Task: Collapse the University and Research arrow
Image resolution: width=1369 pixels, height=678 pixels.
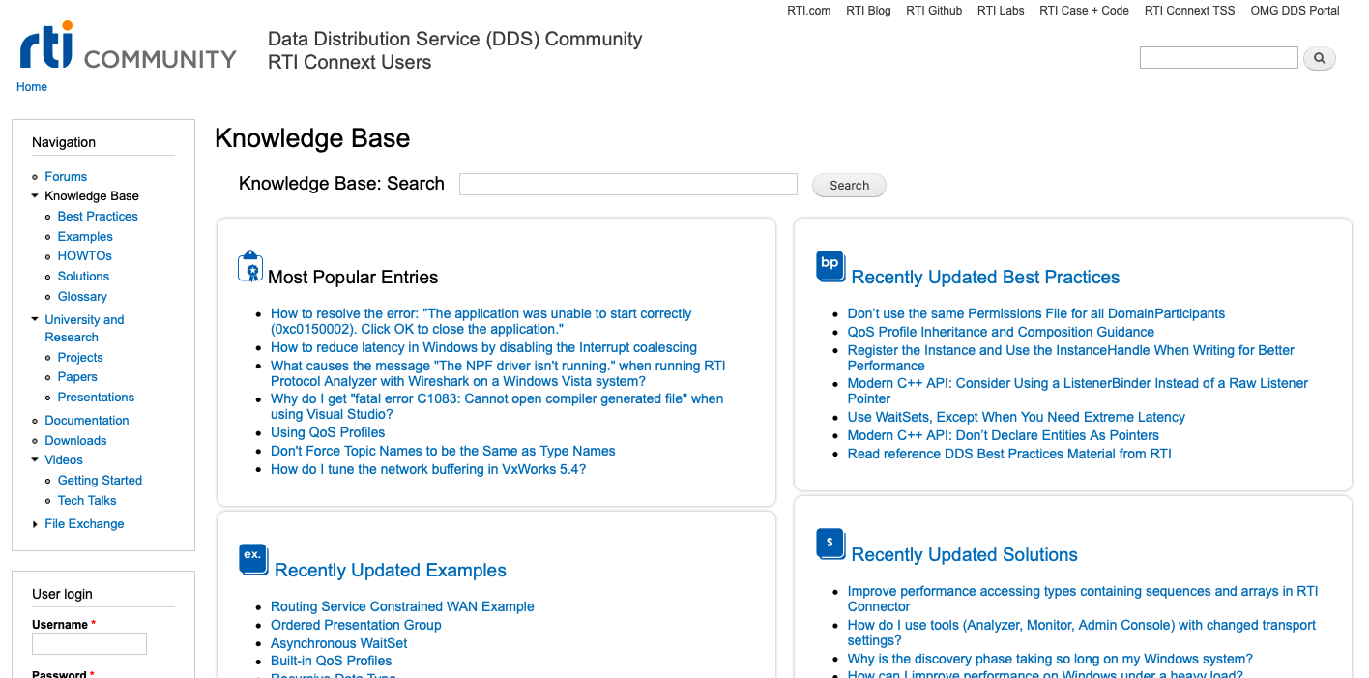Action: (x=36, y=320)
